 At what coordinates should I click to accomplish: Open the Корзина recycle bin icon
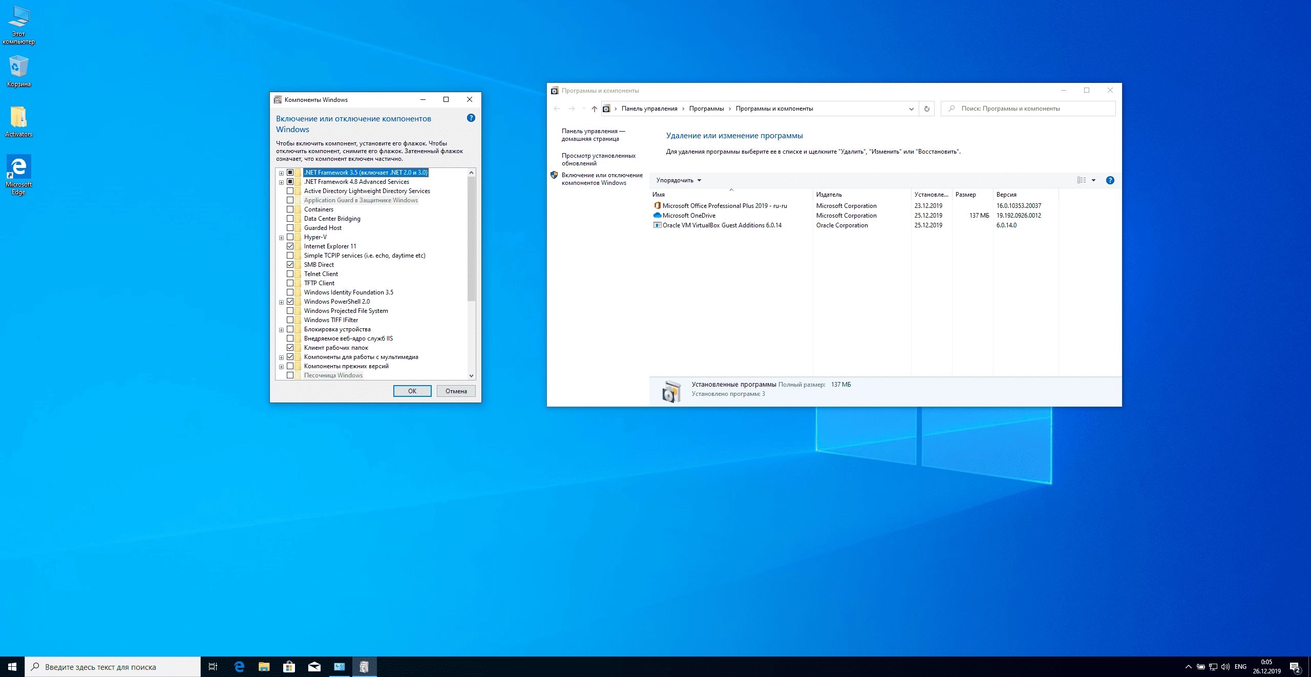click(18, 71)
